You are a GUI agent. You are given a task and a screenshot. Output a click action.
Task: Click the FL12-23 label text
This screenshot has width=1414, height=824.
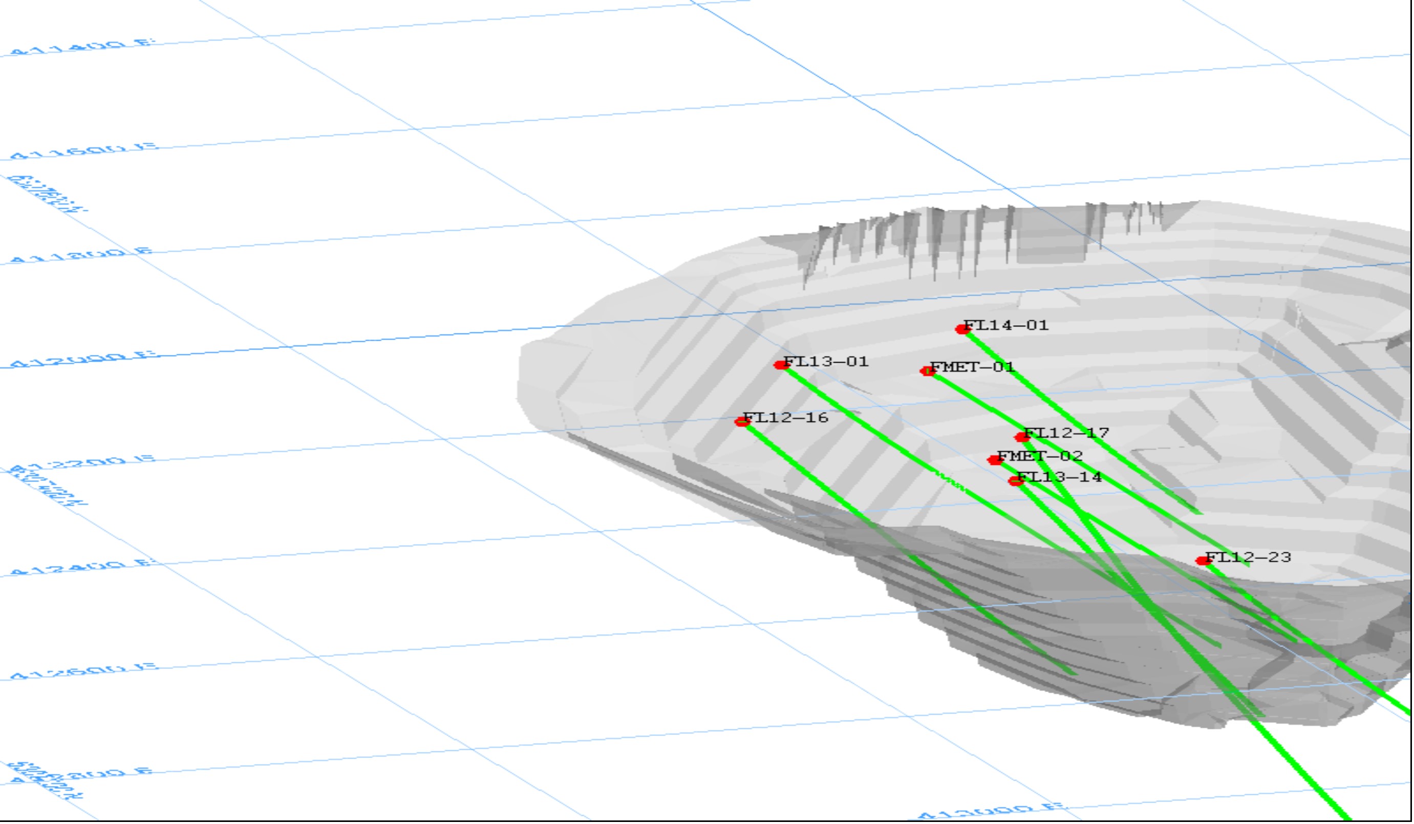1249,557
